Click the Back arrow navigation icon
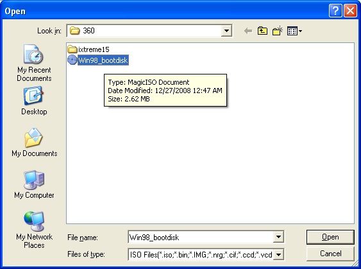The width and height of the screenshot is (361, 269). 248,31
